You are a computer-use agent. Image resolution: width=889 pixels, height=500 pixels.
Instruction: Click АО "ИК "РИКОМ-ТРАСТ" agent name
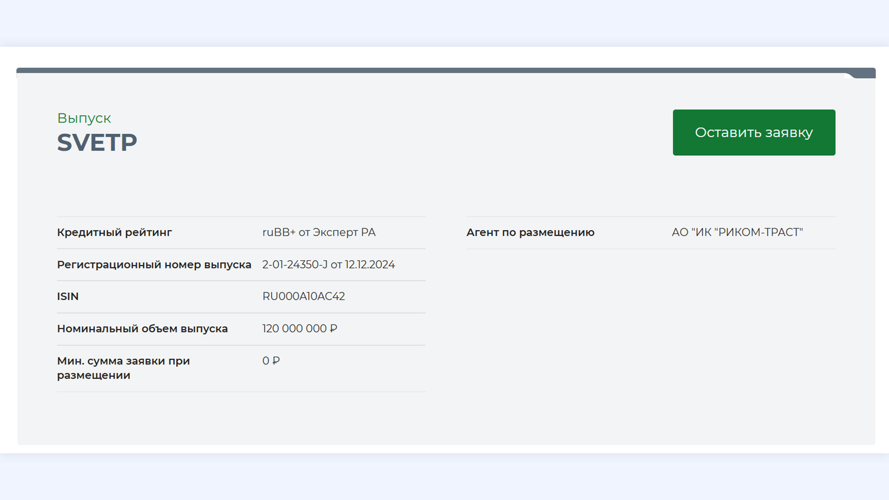point(737,232)
